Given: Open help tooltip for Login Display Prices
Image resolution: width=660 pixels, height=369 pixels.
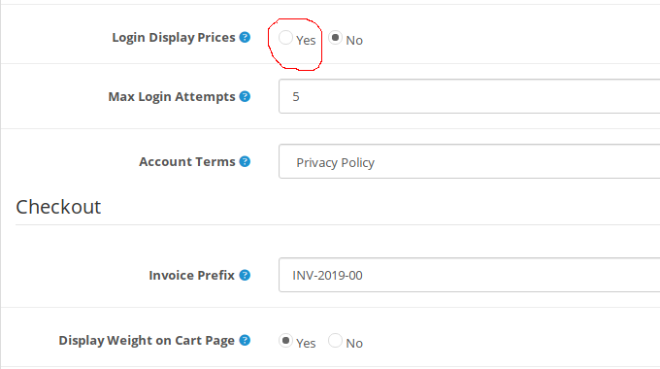Looking at the screenshot, I should click(245, 37).
